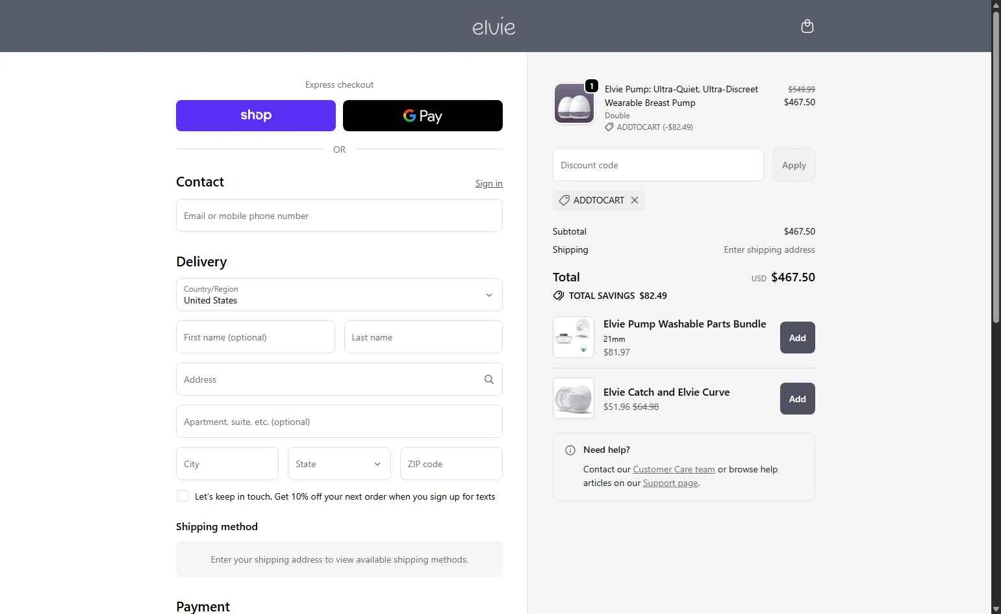The image size is (1001, 614).
Task: Click the Sign in link
Action: 488,183
